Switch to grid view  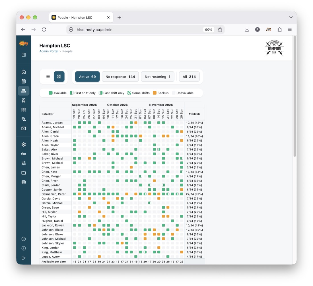(59, 77)
